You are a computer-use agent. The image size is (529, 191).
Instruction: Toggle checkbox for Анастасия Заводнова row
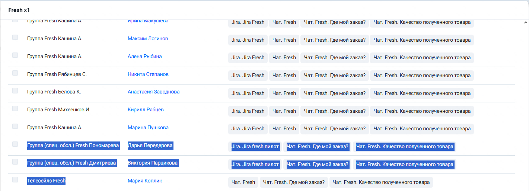point(15,90)
